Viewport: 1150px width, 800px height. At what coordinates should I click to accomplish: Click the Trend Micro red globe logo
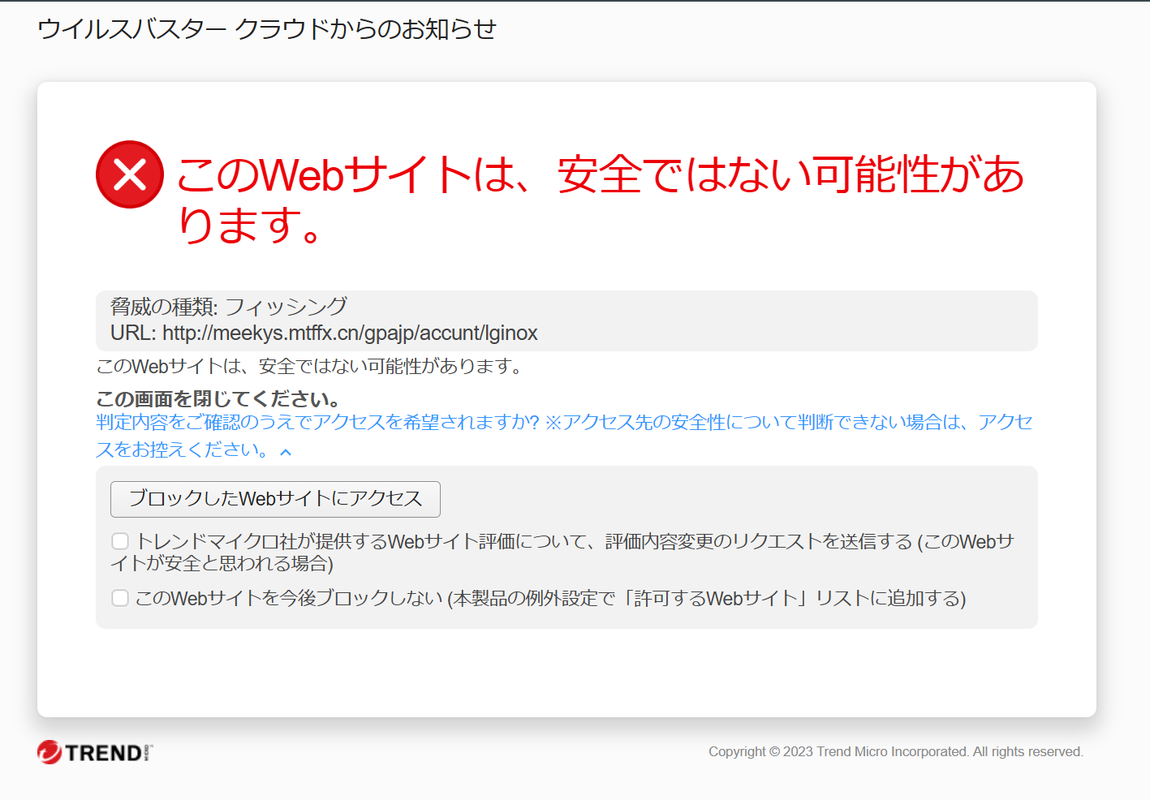pos(50,752)
